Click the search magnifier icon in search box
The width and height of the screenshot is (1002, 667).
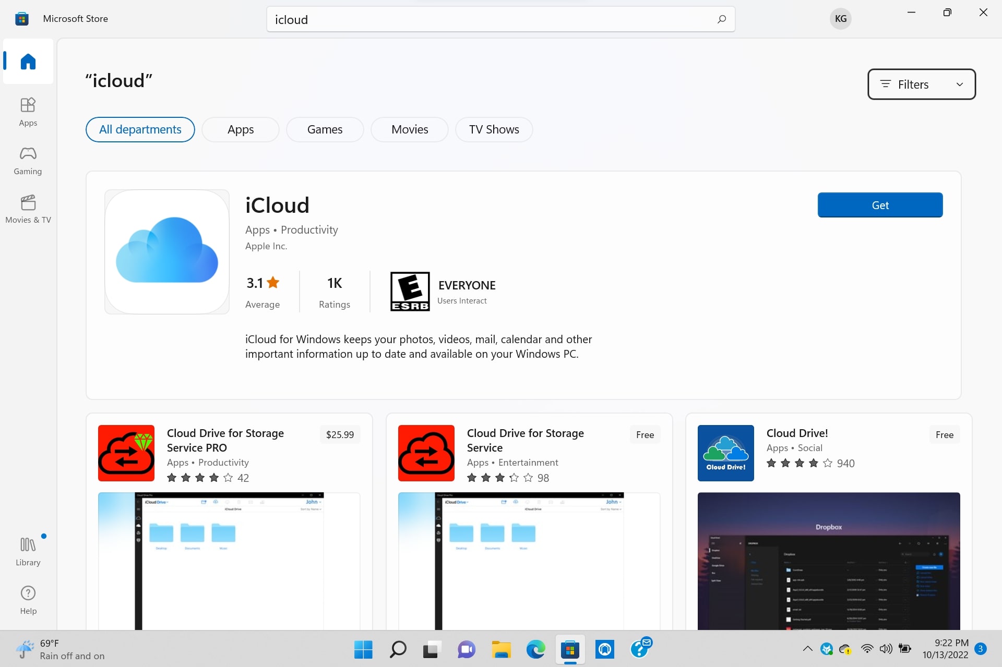pos(722,19)
